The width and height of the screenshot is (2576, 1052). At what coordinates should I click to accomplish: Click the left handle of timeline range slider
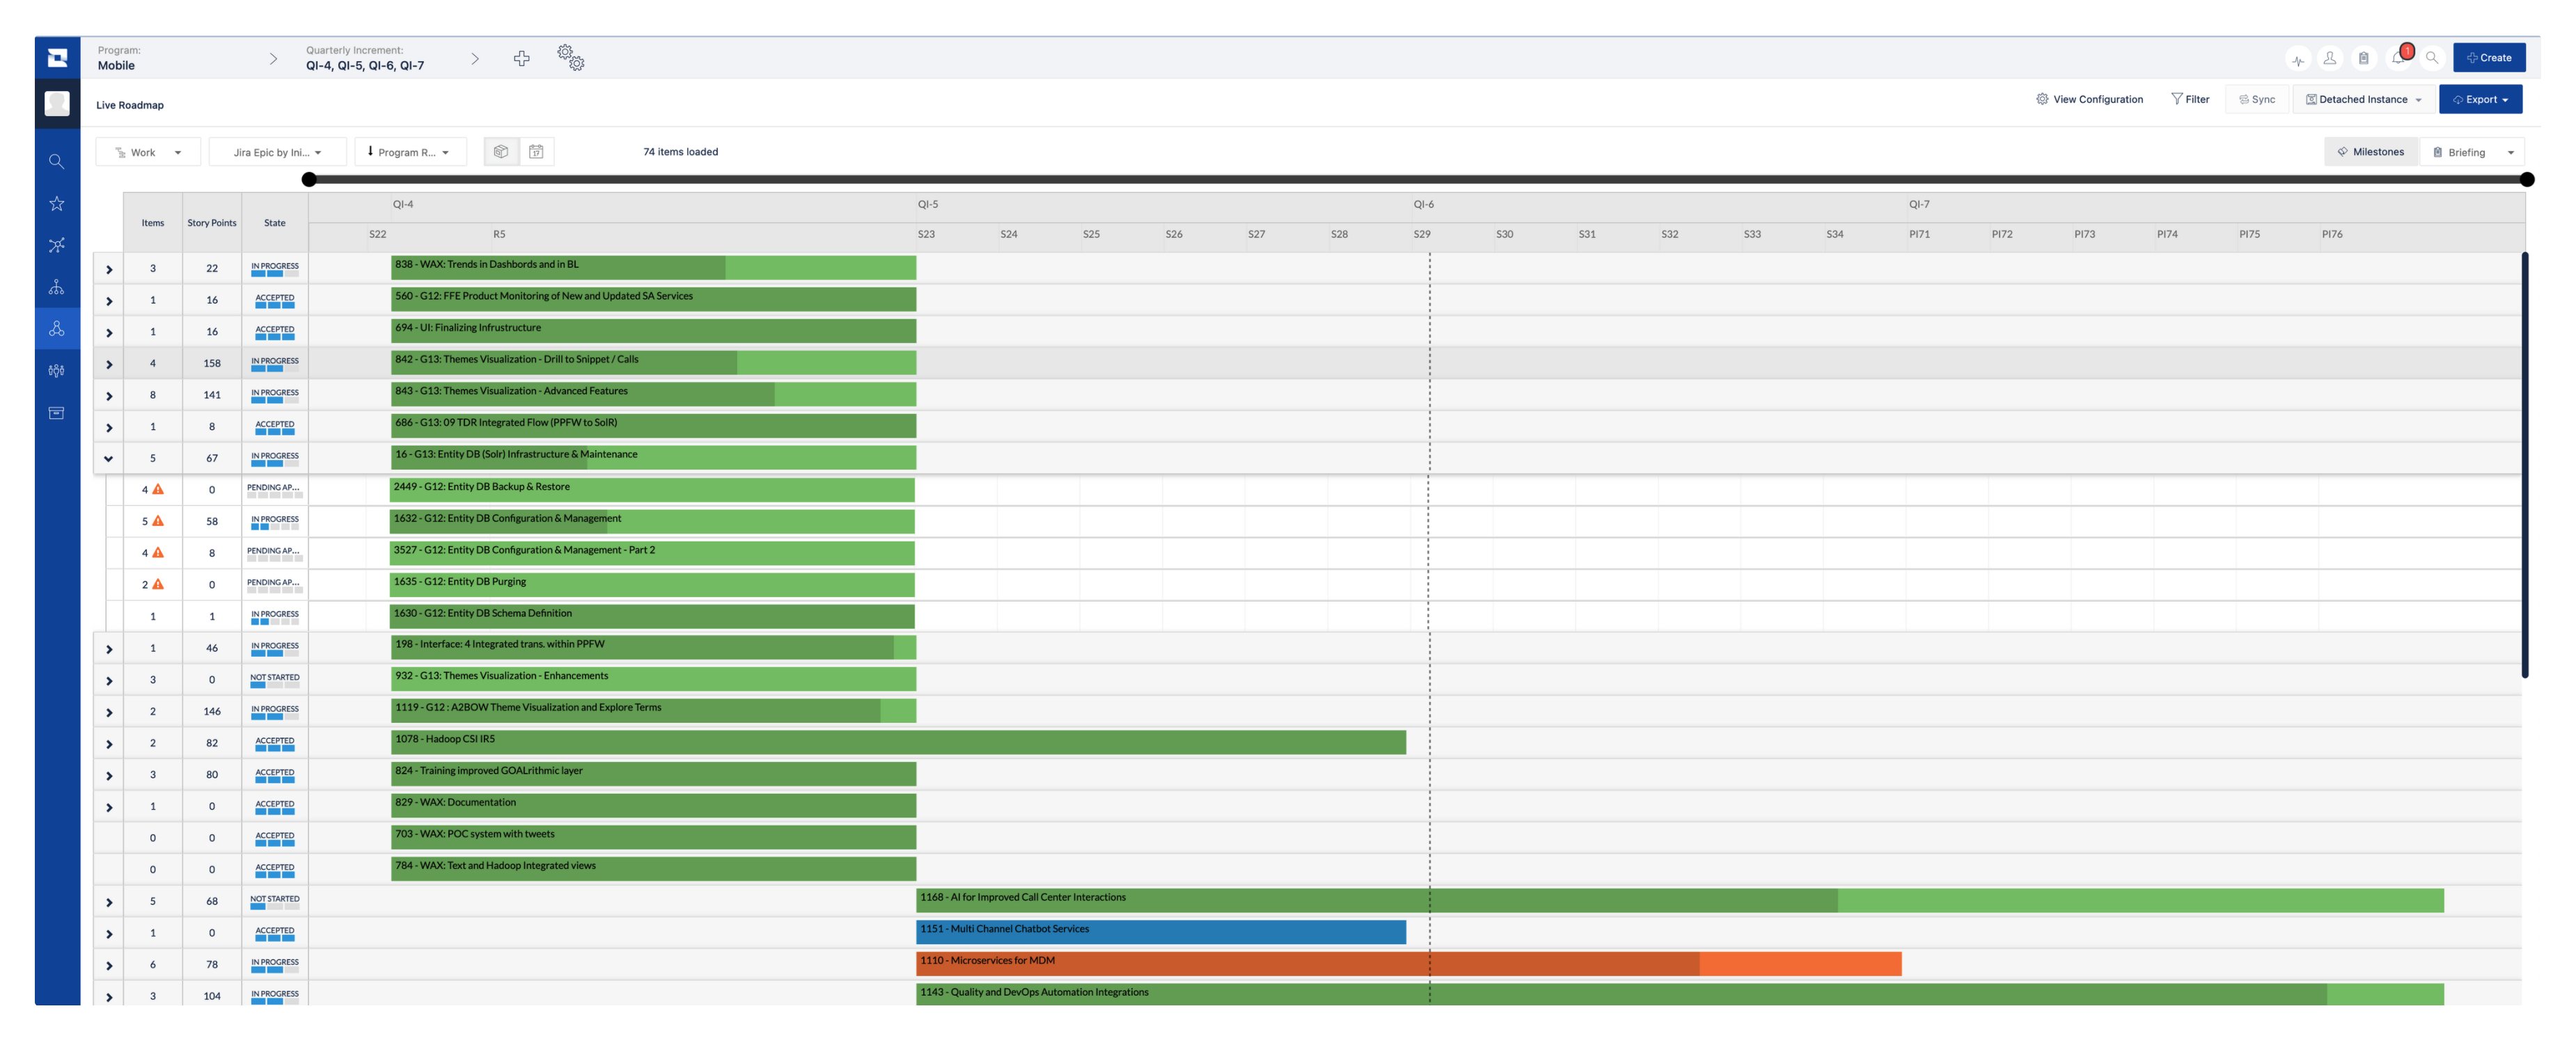(309, 180)
